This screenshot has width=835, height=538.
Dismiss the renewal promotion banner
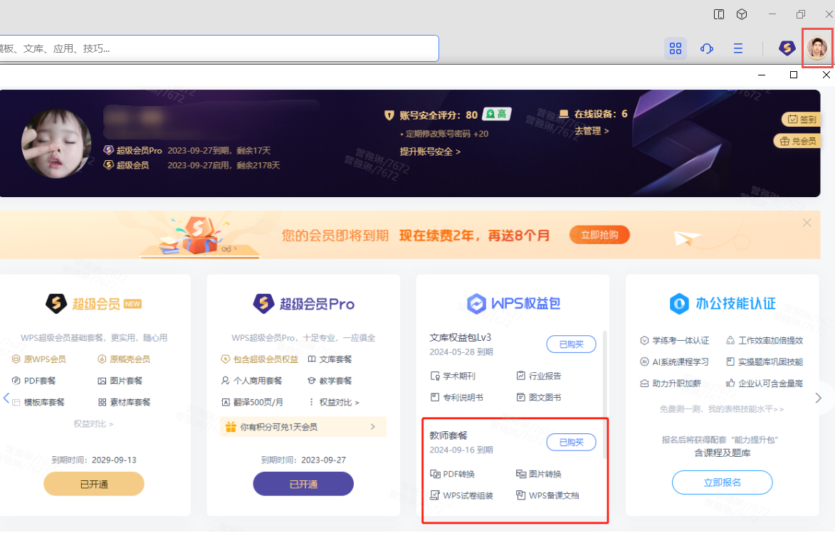[807, 223]
